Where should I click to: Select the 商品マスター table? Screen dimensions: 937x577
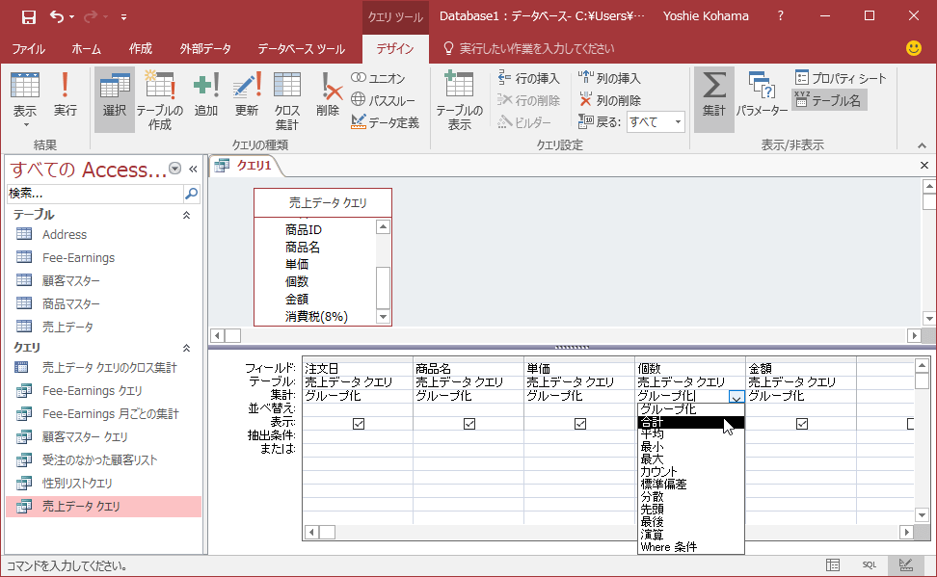71,304
